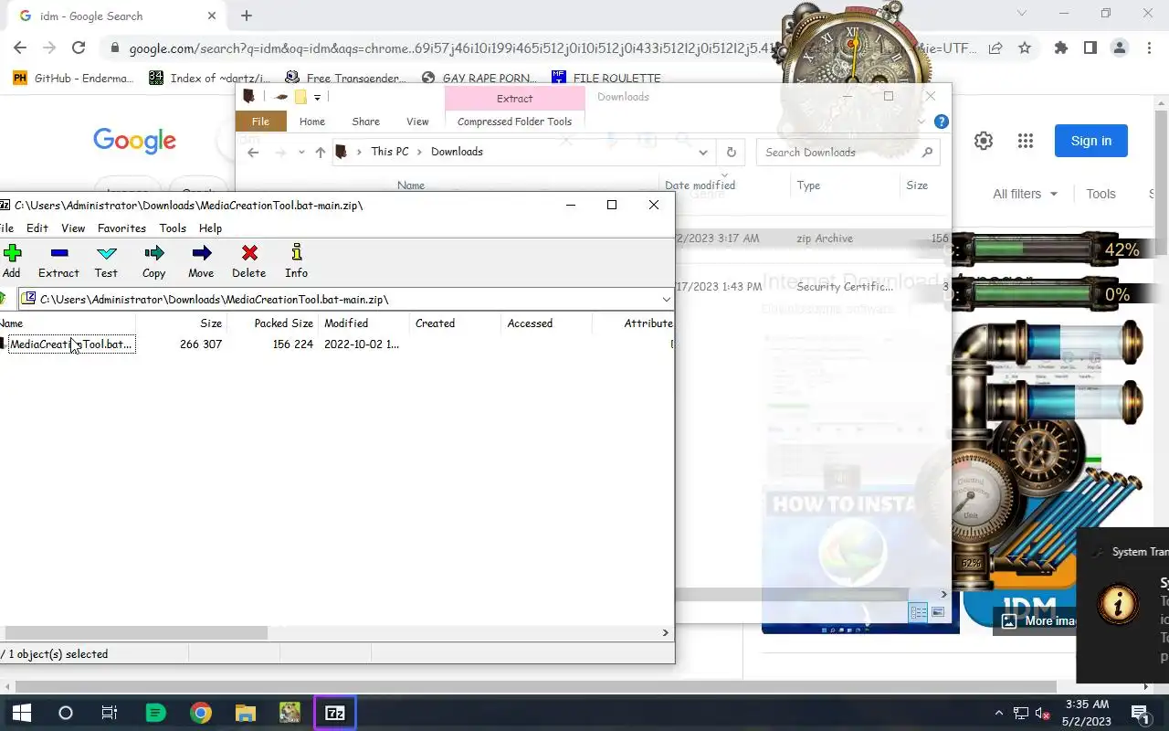The image size is (1169, 731).
Task: Open the View menu in 7-Zip
Action: (x=73, y=228)
